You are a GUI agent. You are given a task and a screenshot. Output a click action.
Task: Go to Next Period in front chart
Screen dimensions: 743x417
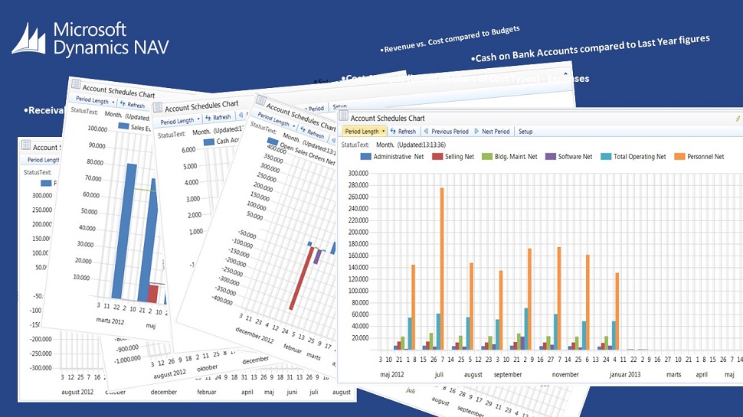(492, 131)
